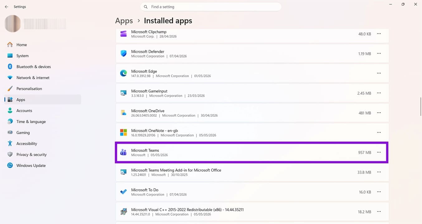
Task: Click the Microsoft To Do app name
Action: pos(145,190)
